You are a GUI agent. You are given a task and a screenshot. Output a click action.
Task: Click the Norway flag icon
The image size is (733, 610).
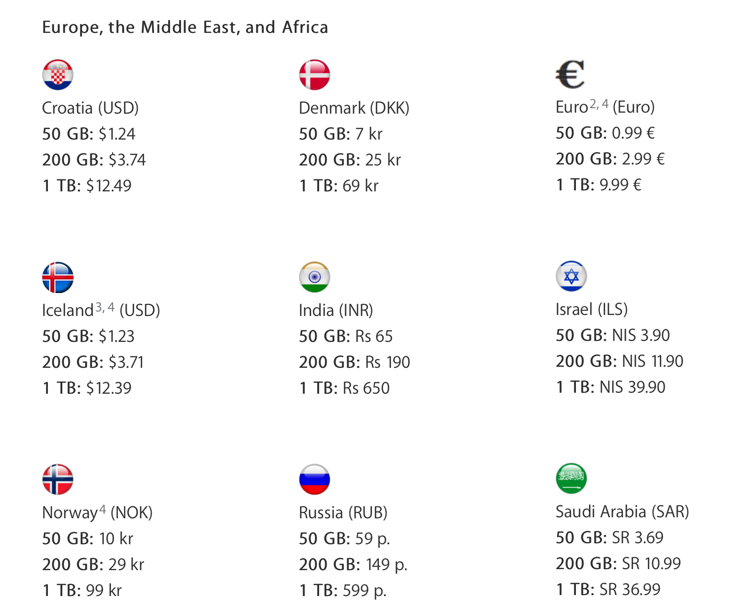58,479
